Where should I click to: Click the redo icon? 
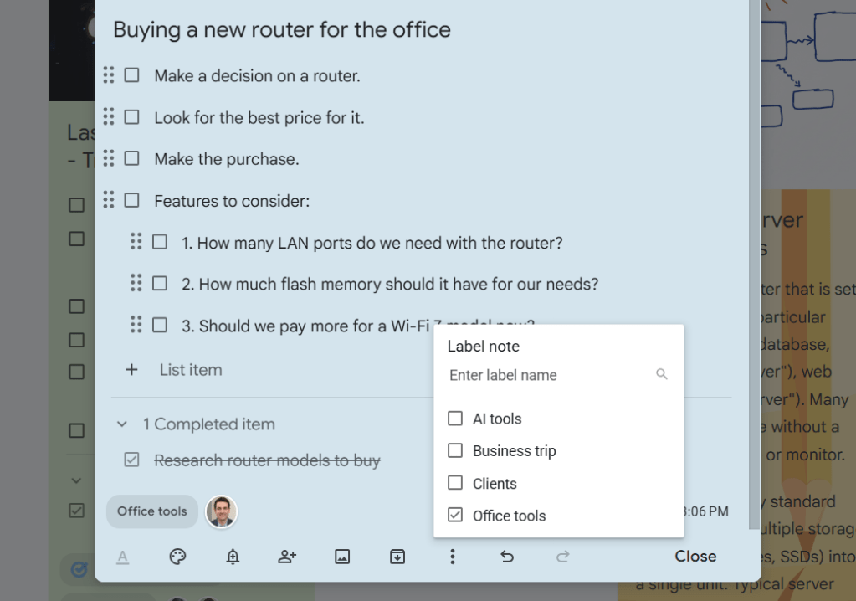pos(563,557)
